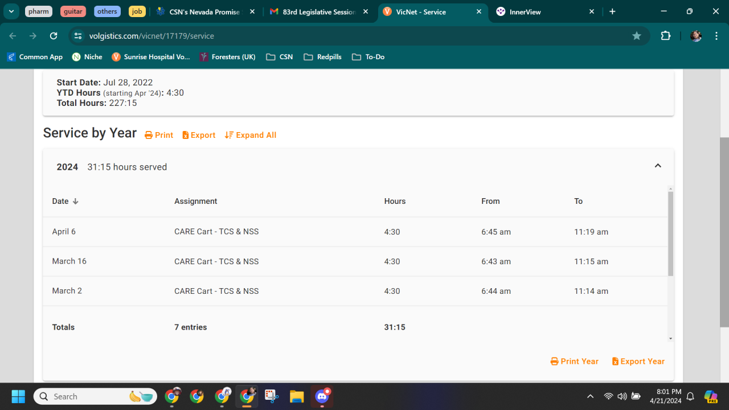This screenshot has width=729, height=410.
Task: Click the address bar URL
Action: pos(151,36)
